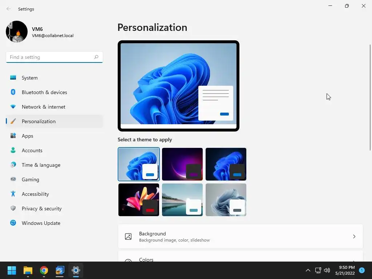Screen dimensions: 372x279
Task: Show hidden tray icons chevron
Action: click(x=308, y=270)
